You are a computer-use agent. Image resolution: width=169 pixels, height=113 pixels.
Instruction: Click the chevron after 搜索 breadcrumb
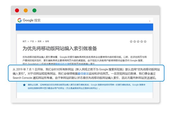click(x=43, y=41)
